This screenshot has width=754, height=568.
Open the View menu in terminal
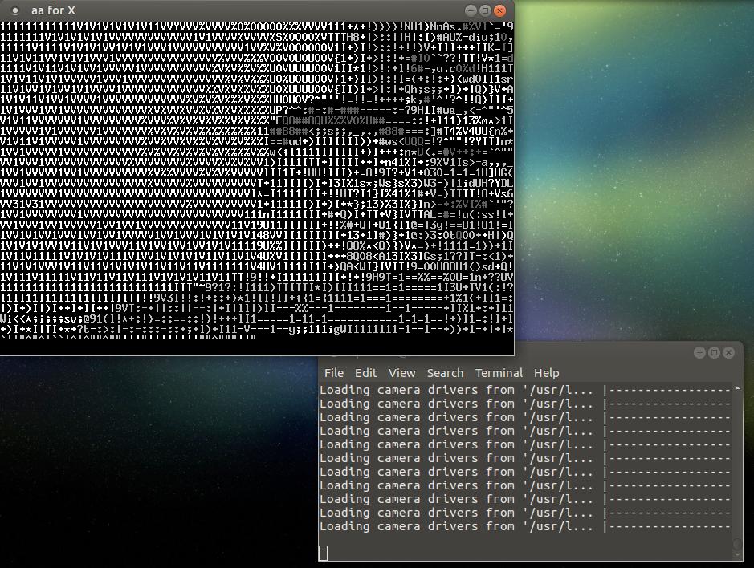click(x=402, y=373)
